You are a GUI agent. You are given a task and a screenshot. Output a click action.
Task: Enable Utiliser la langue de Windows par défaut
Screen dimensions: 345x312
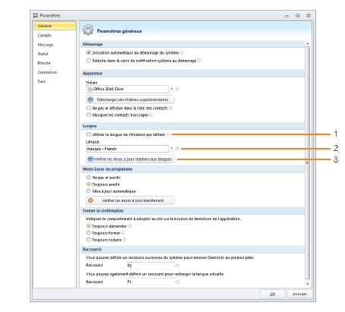point(88,134)
